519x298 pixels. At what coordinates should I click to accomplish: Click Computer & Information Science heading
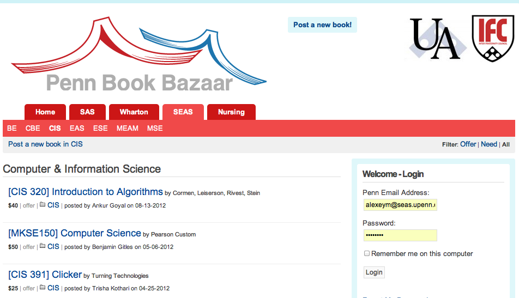(82, 169)
